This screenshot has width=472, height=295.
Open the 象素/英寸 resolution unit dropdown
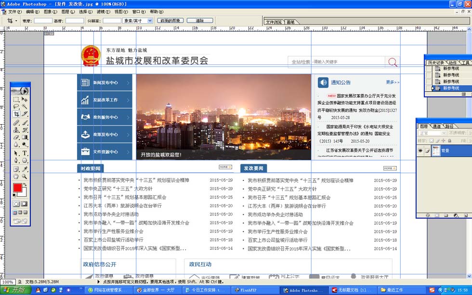(149, 21)
